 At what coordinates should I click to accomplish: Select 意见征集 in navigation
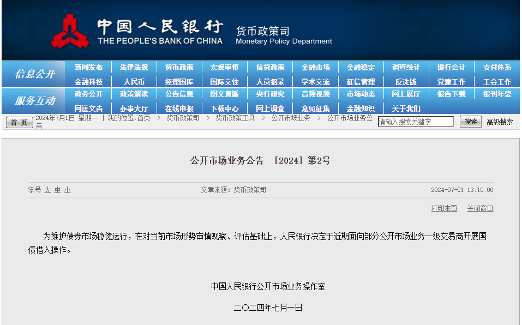[x=315, y=109]
